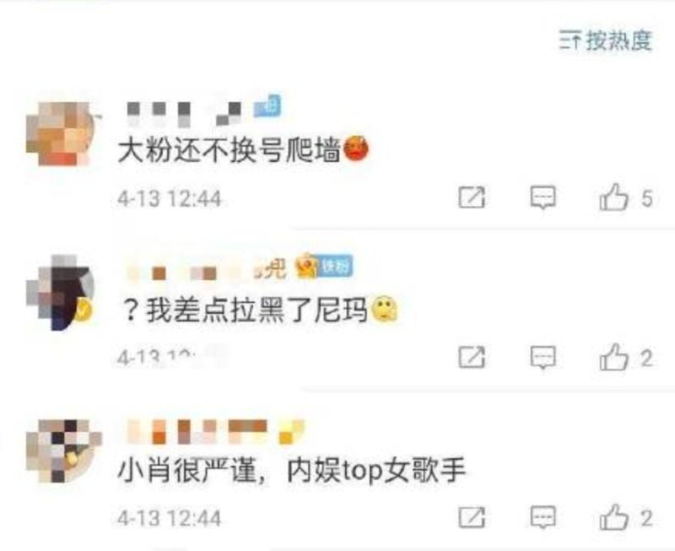Open the 按热度 sort dropdown

[x=606, y=41]
